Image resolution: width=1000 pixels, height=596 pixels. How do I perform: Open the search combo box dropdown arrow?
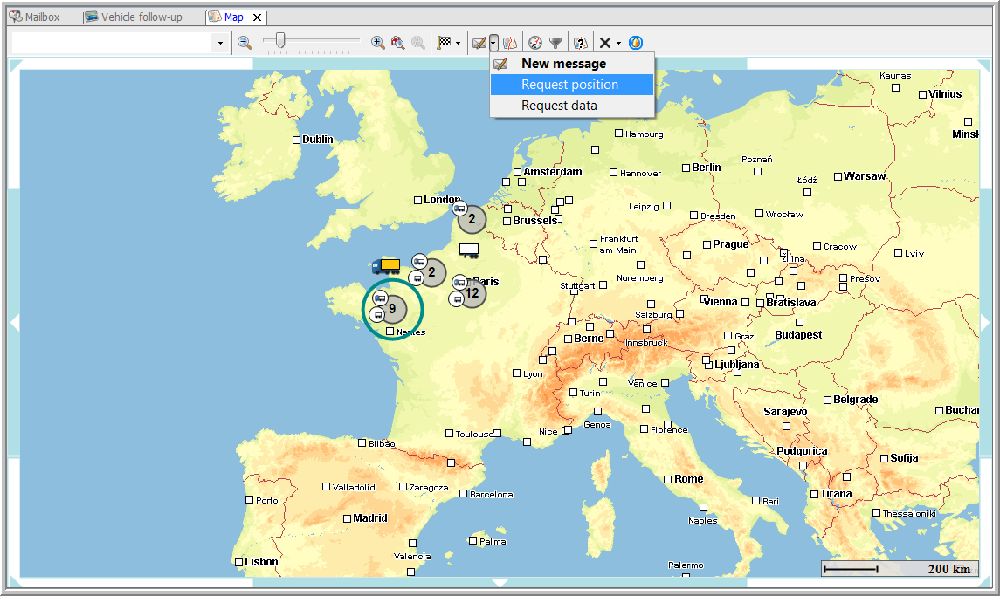(x=220, y=42)
